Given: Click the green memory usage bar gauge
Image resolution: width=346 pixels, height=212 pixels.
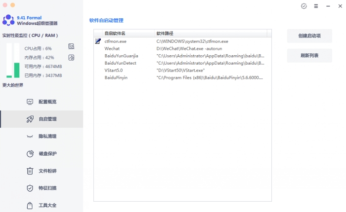Looking at the screenshot, I should coord(17,61).
